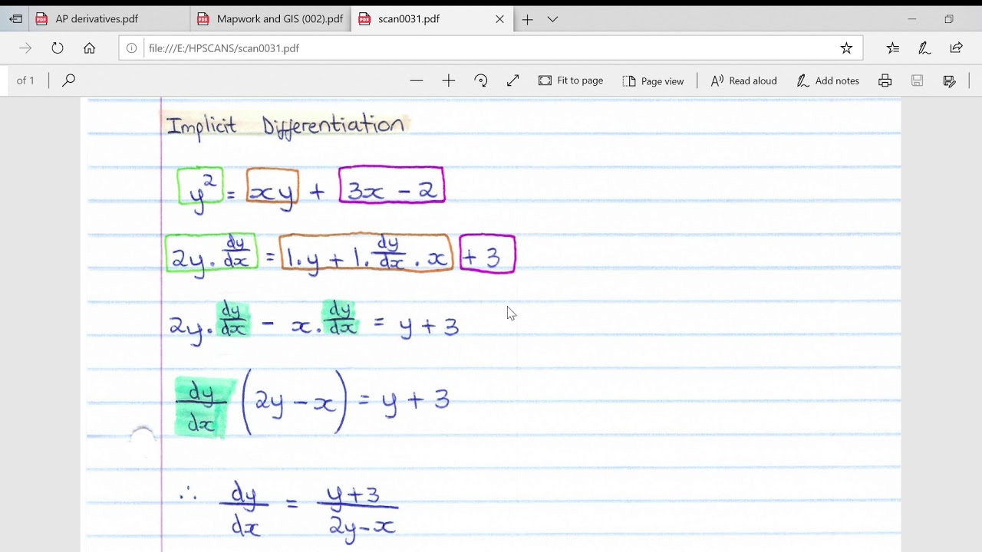Screen dimensions: 982x552
Task: Start Read aloud
Action: pos(743,80)
